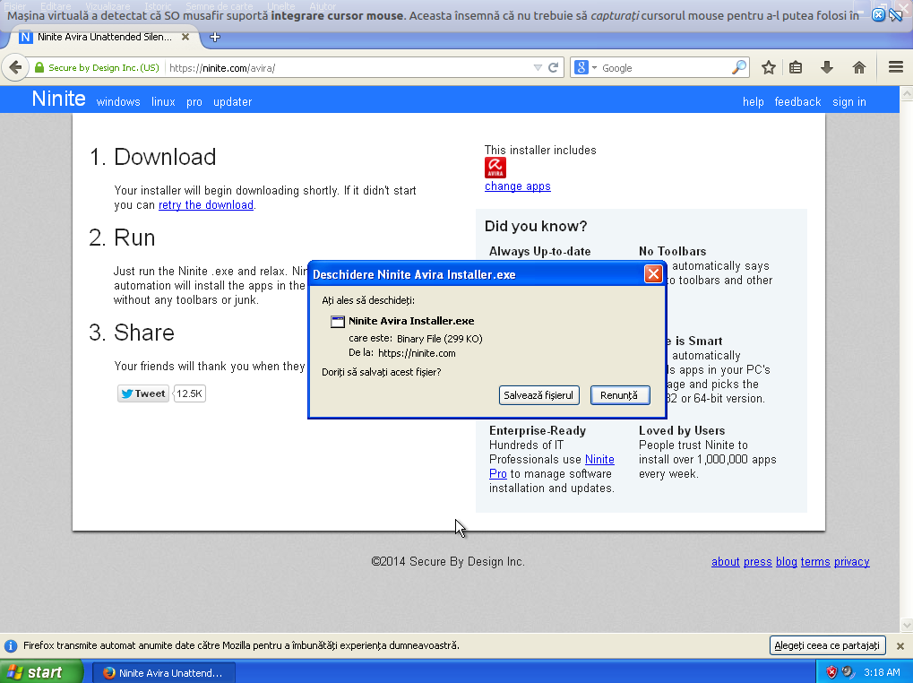Click the search magnifier icon

click(x=738, y=67)
